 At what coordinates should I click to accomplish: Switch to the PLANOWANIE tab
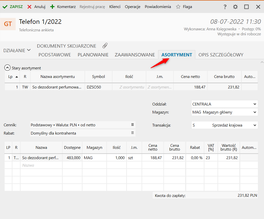click(x=93, y=55)
